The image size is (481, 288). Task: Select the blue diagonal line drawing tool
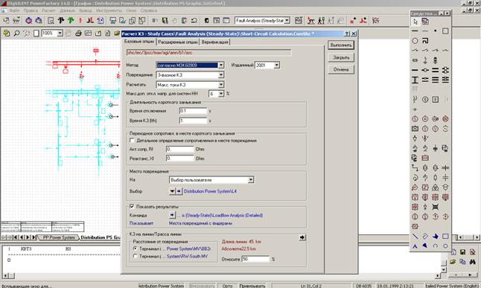[415, 236]
